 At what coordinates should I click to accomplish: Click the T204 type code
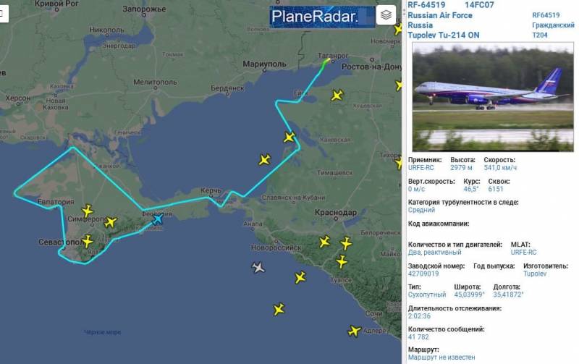tap(539, 35)
